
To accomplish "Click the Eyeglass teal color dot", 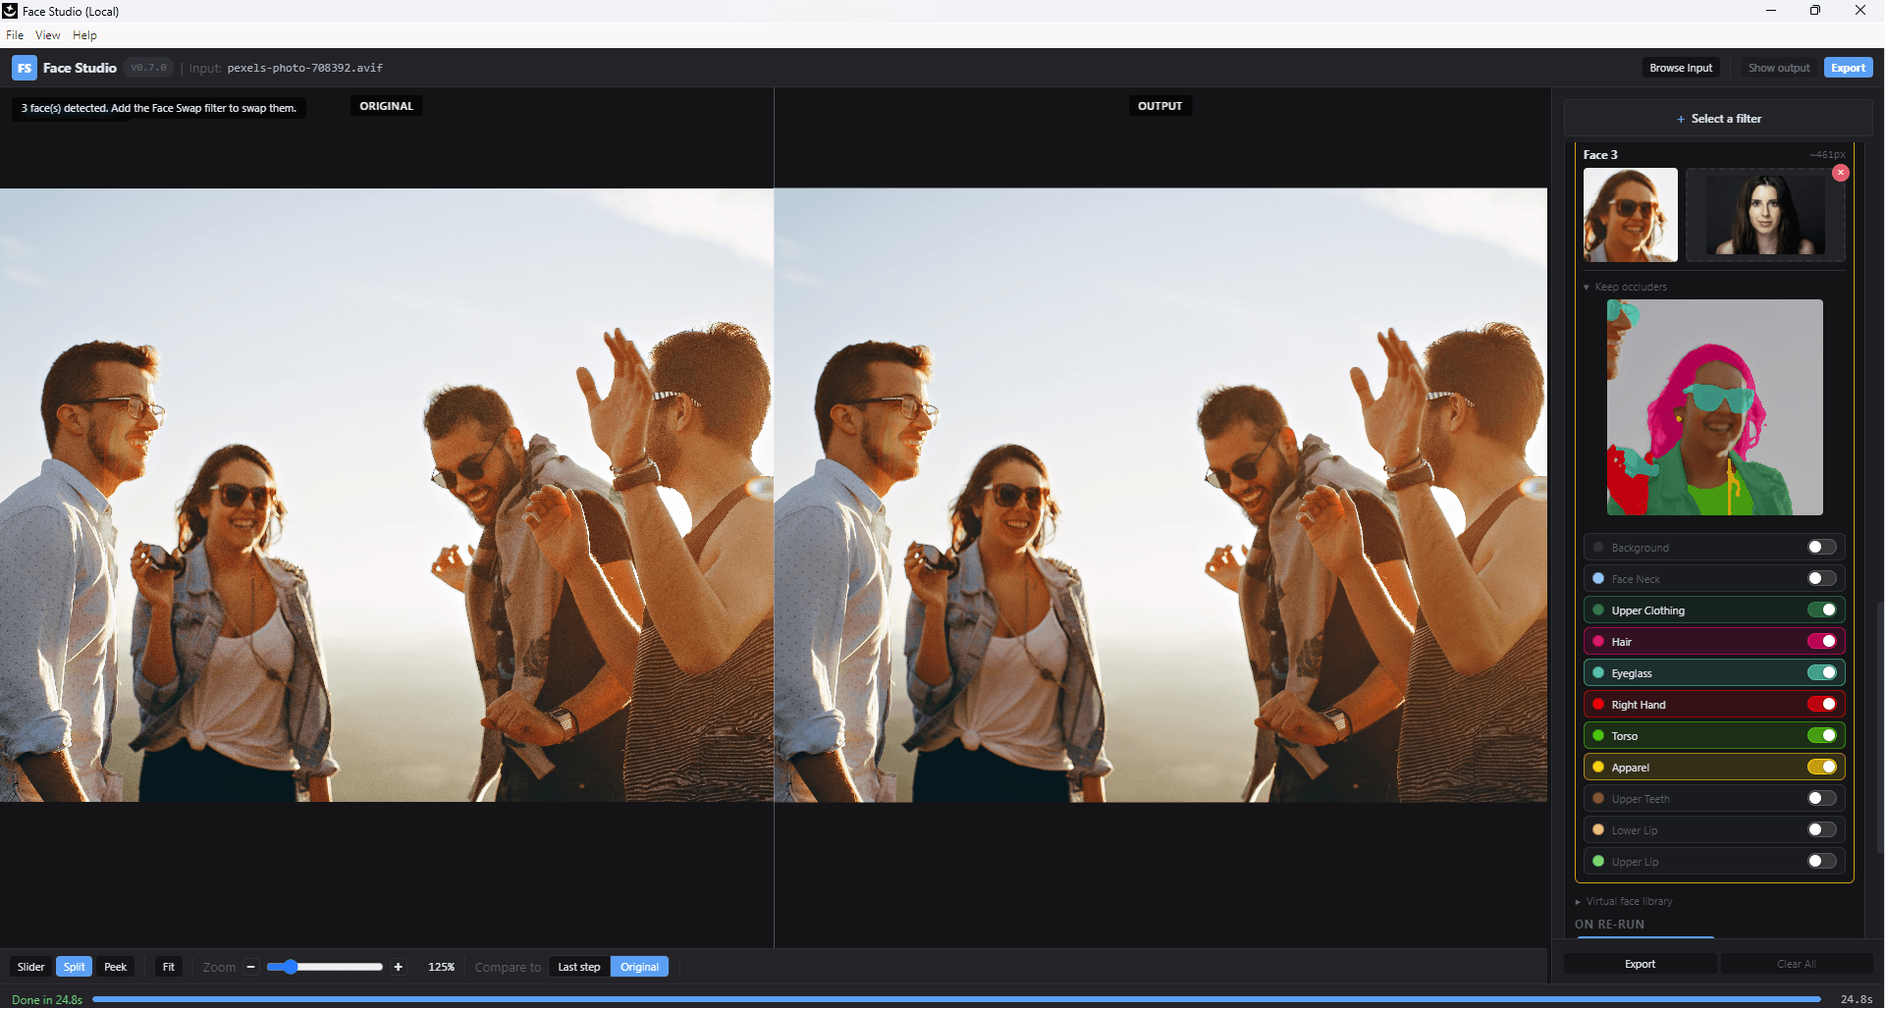I will point(1598,673).
